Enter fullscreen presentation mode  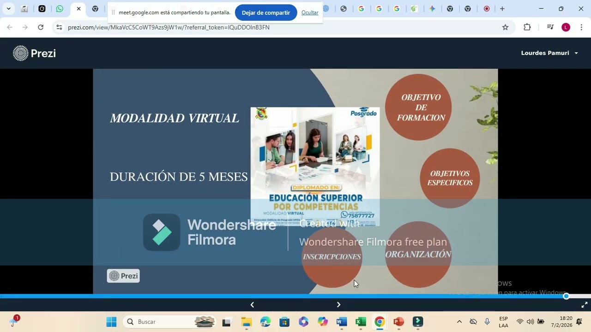584,305
